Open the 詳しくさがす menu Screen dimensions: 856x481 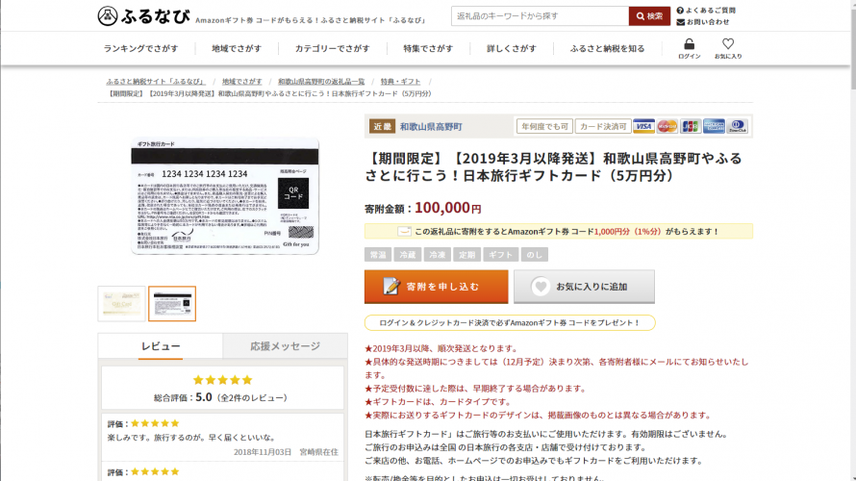(x=512, y=49)
